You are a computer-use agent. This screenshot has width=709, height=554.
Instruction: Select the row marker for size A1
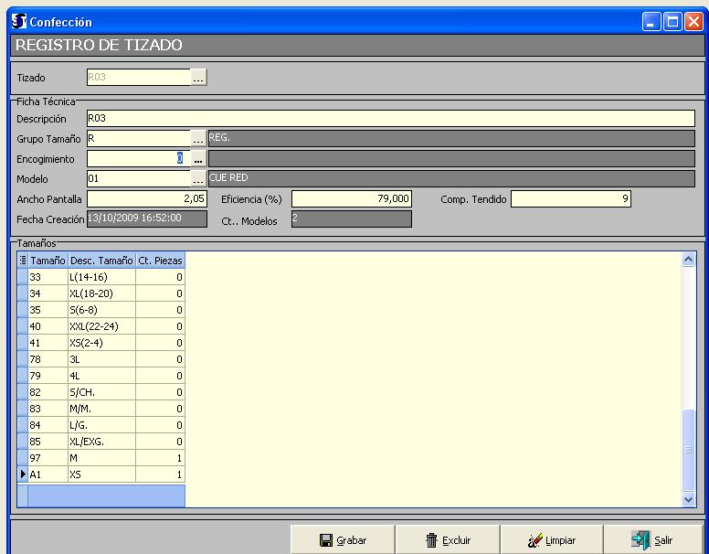point(23,475)
